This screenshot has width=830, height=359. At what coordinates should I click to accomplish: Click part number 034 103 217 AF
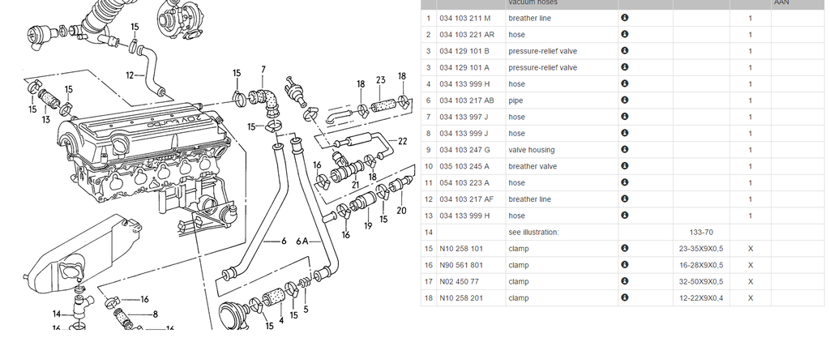point(466,199)
